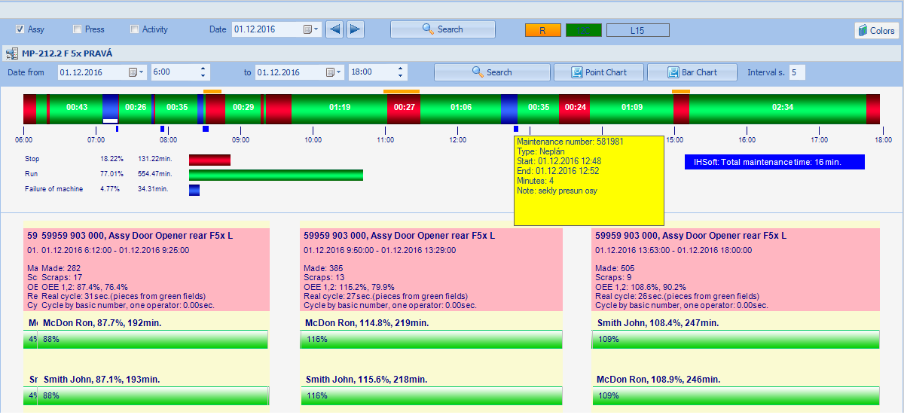904x415 pixels.
Task: Click the top Search button with magnifier
Action: (442, 29)
